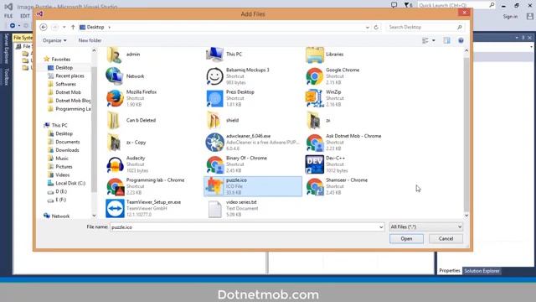Click the Open button
Screen dimensions: 536x302
406,238
